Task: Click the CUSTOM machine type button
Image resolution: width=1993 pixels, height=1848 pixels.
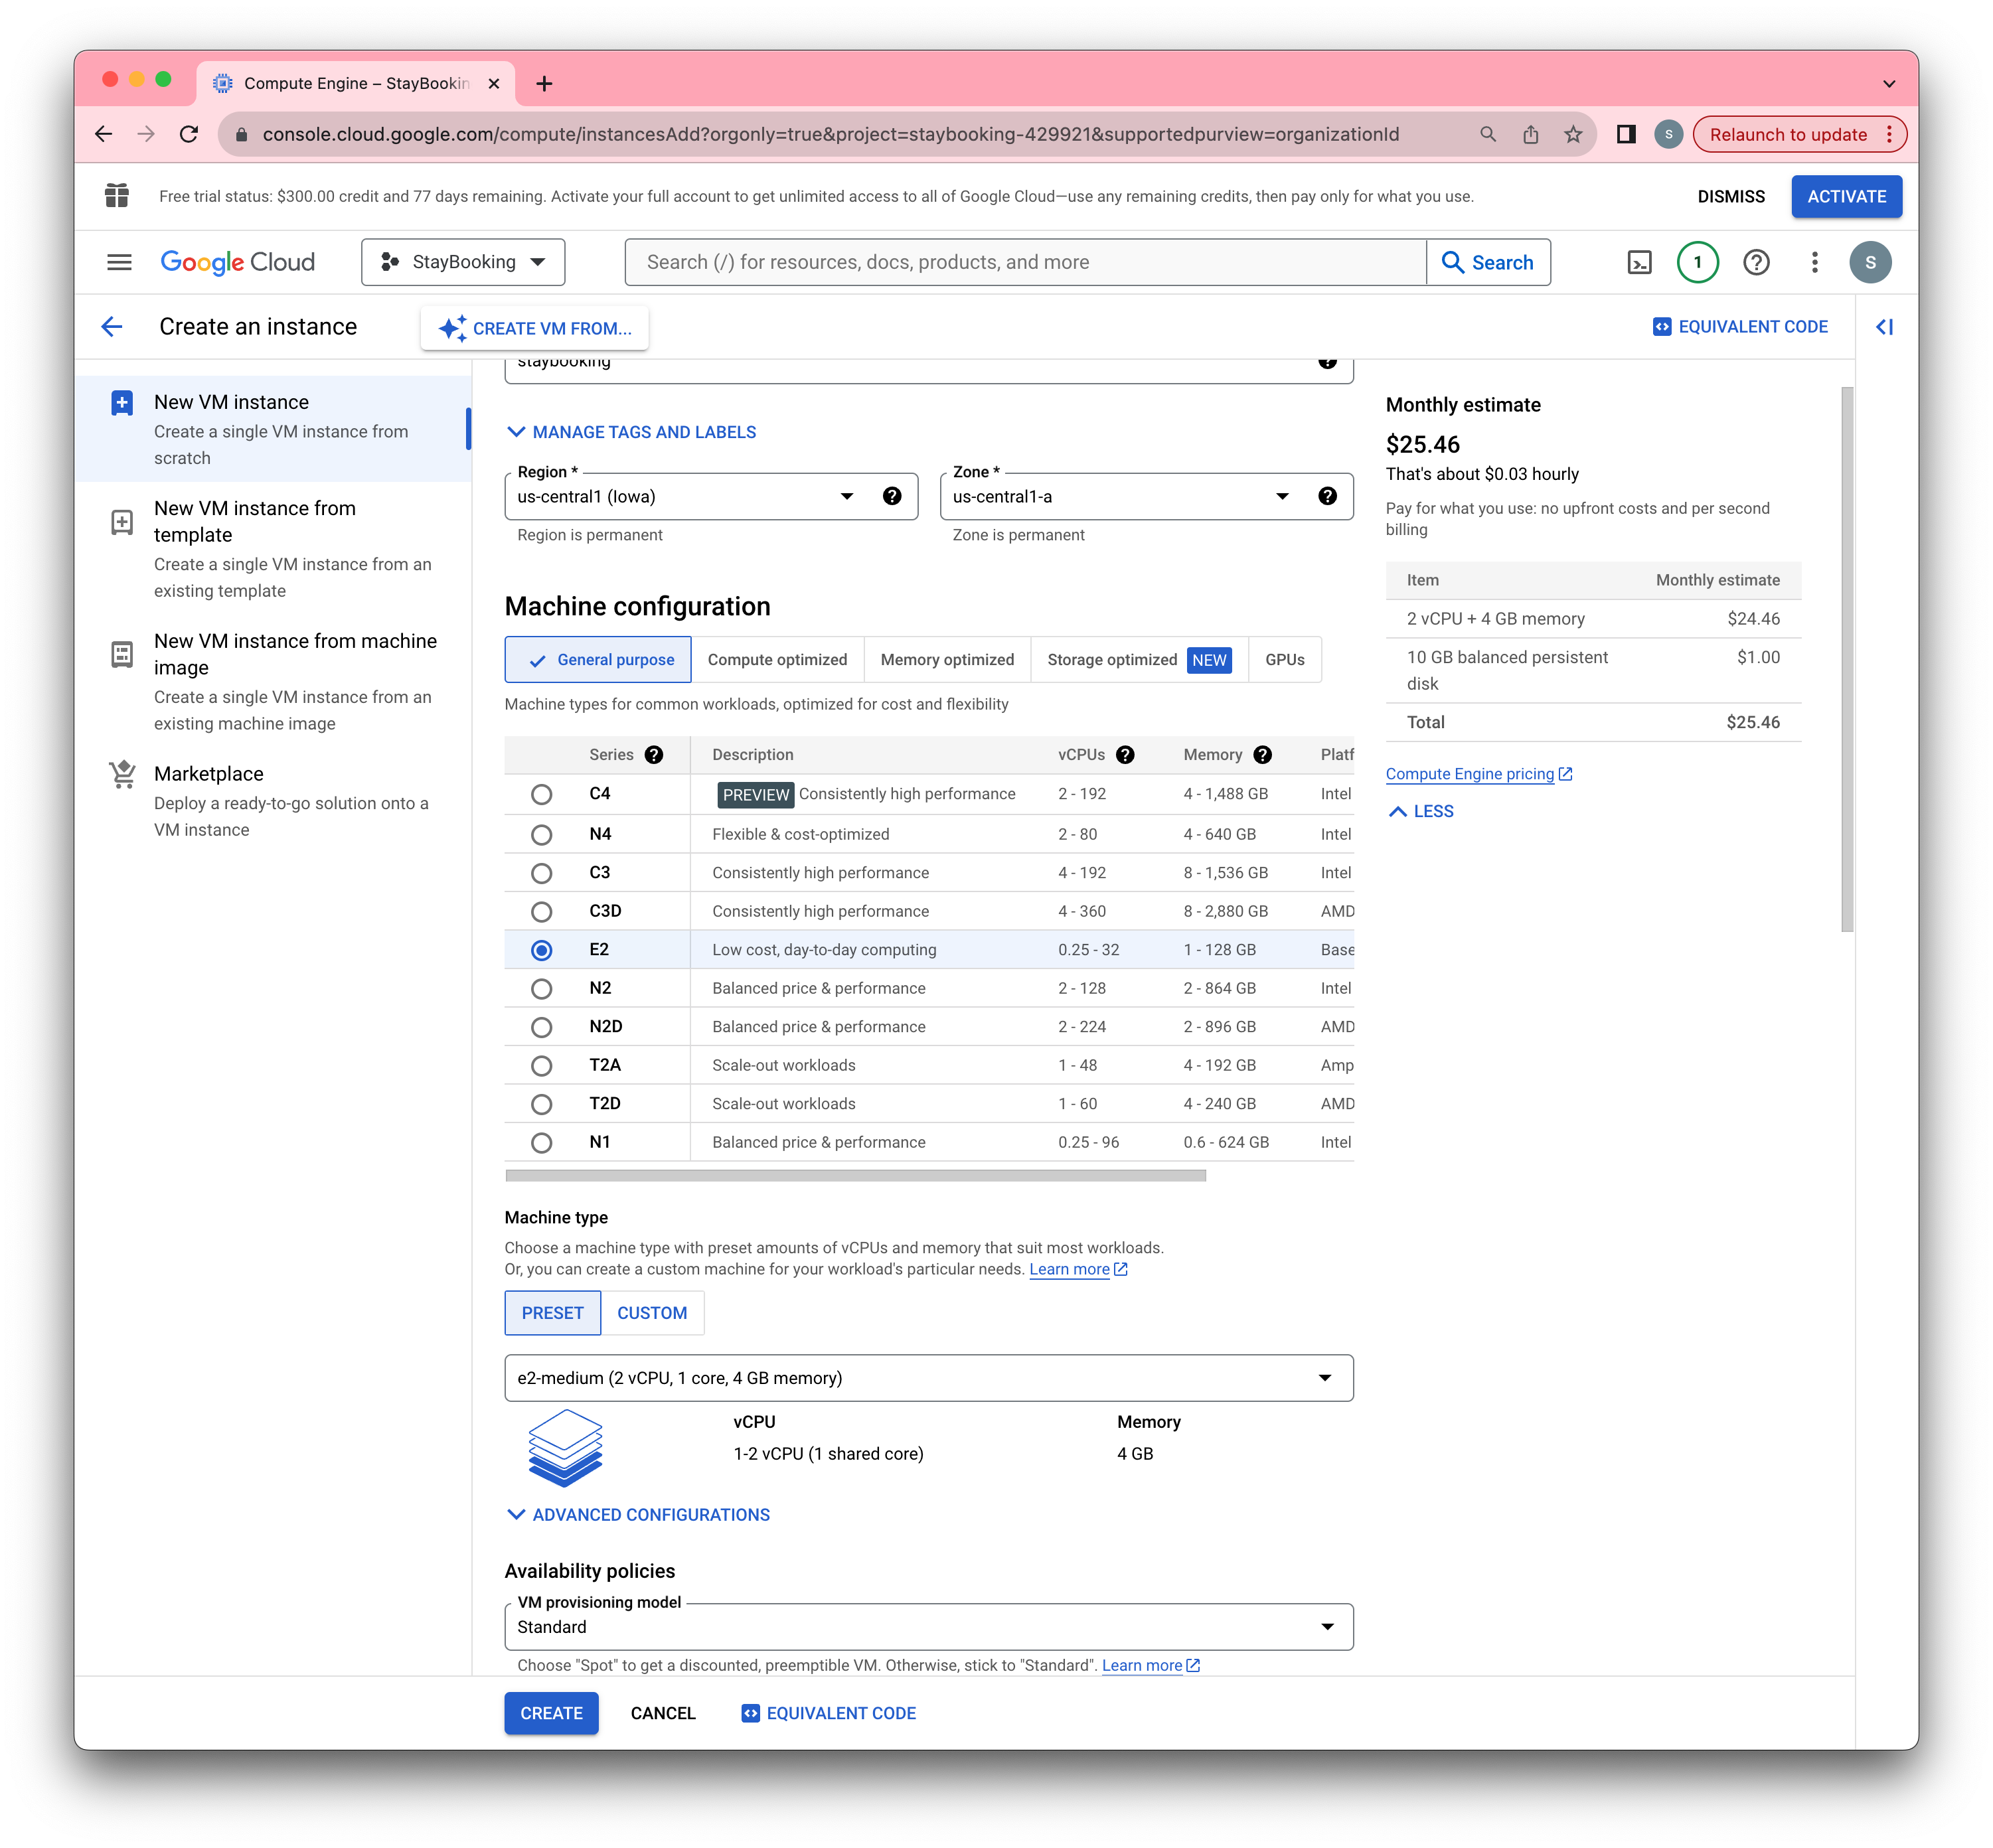Action: (651, 1311)
